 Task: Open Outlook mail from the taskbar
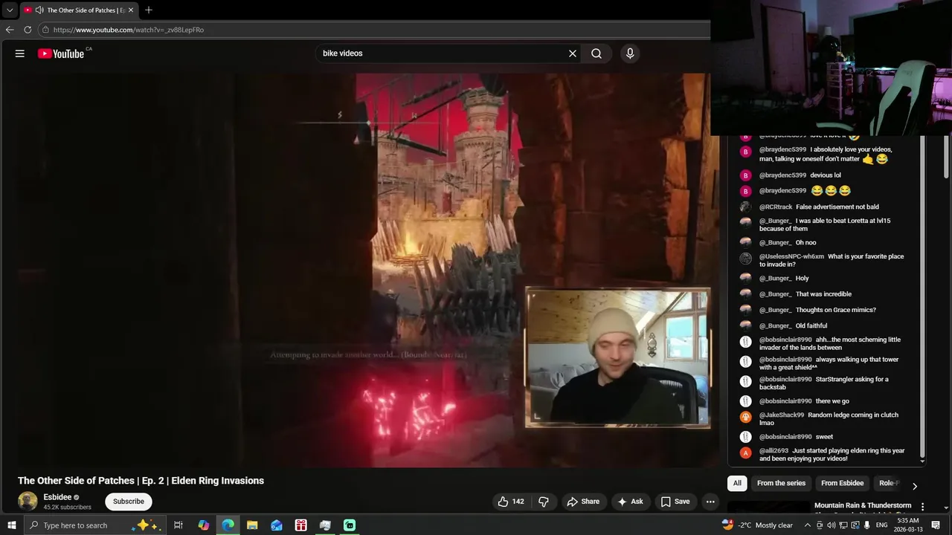(x=277, y=525)
